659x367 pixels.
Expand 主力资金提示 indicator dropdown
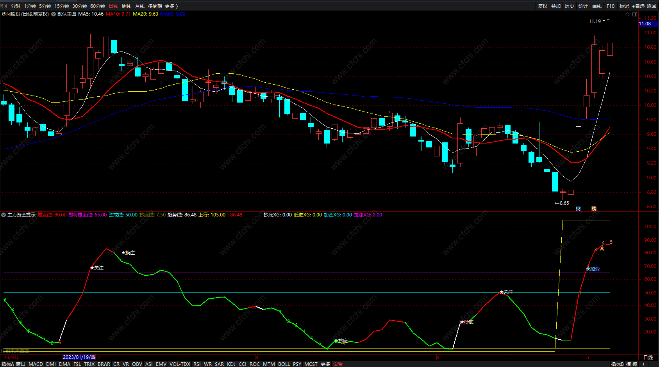(4, 215)
